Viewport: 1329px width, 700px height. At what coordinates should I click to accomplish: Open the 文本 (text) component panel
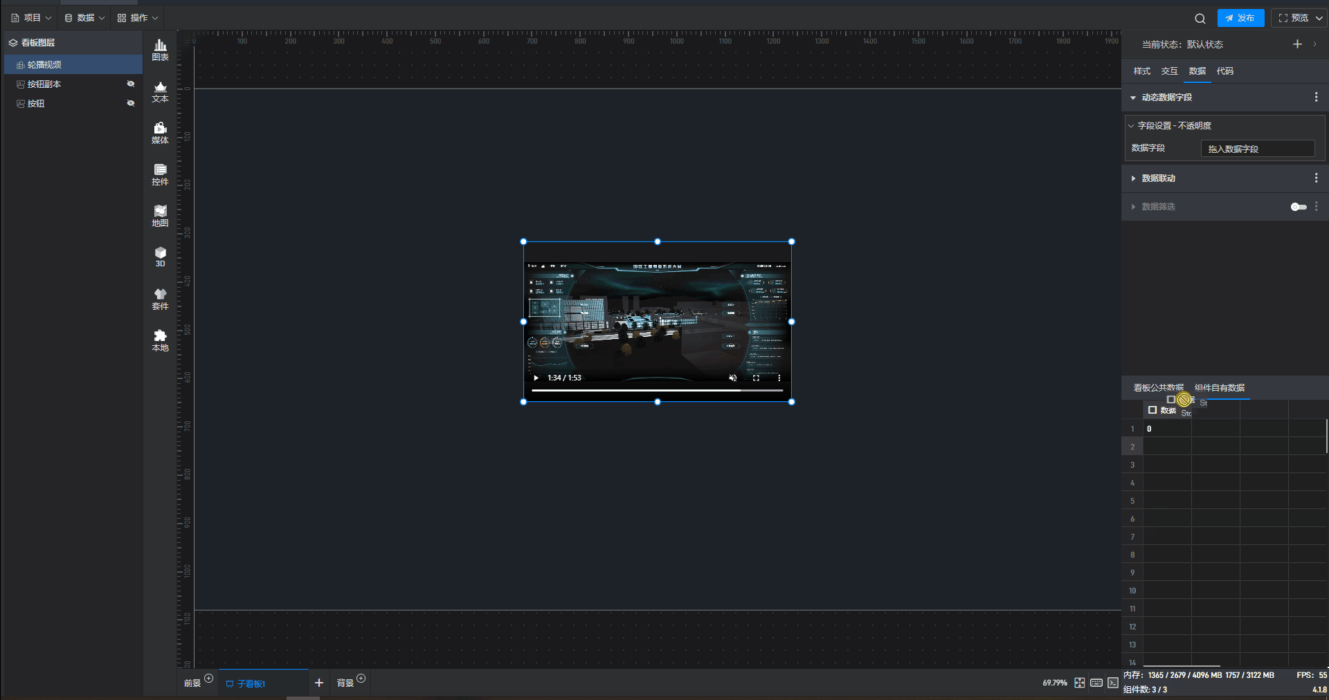tap(160, 91)
